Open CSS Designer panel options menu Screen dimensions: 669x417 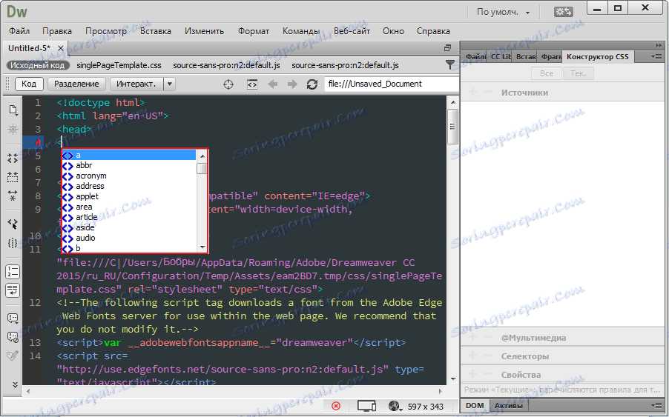pyautogui.click(x=656, y=56)
